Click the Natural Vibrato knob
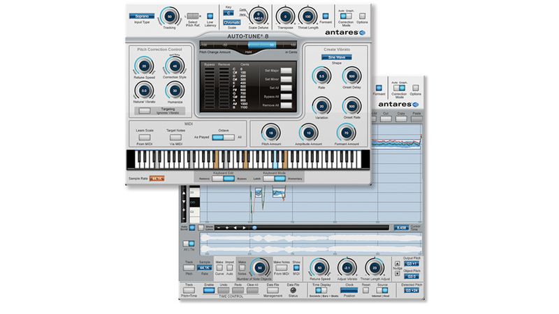 [x=144, y=91]
